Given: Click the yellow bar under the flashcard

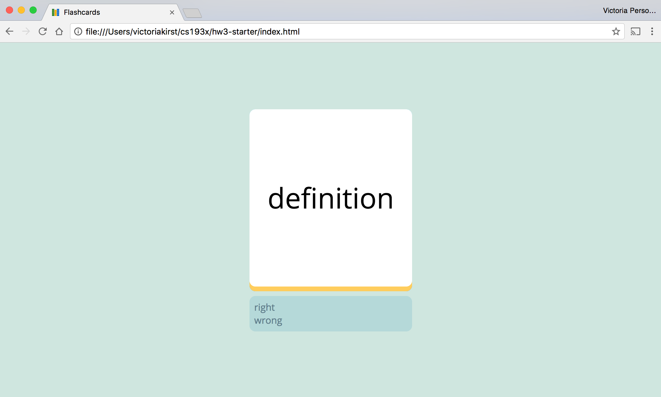Looking at the screenshot, I should coord(330,288).
